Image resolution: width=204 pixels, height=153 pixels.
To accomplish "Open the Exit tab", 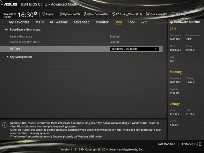I will pyautogui.click(x=144, y=22).
